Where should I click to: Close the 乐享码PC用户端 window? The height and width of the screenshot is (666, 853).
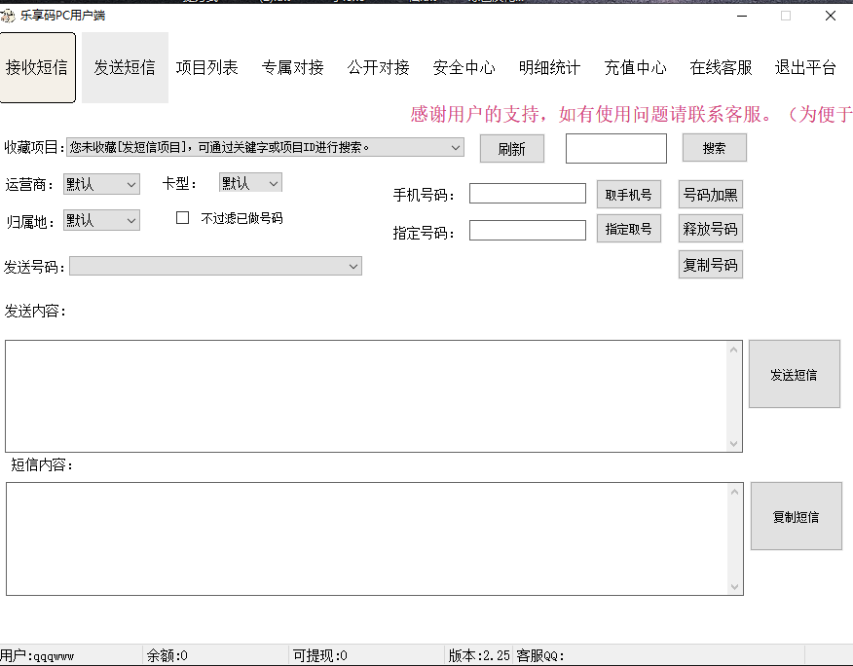[x=831, y=16]
